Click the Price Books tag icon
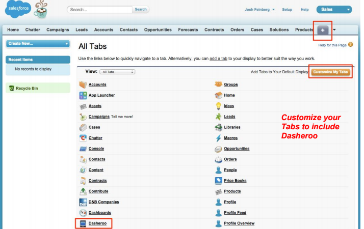 coord(218,181)
